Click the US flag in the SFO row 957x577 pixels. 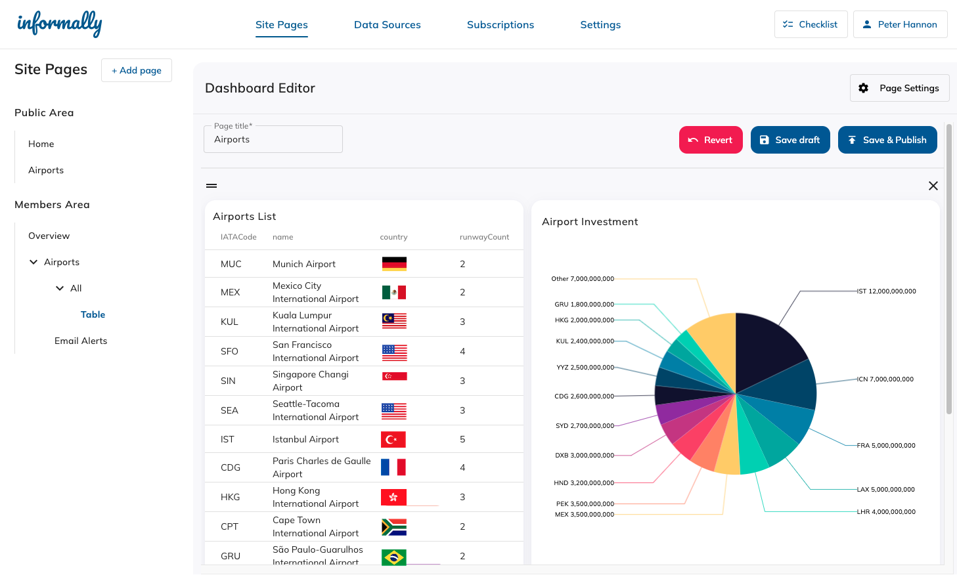pyautogui.click(x=394, y=353)
